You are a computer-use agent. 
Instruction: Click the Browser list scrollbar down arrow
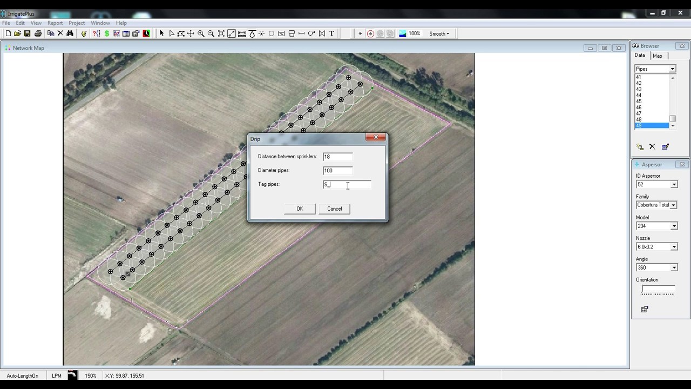point(673,126)
